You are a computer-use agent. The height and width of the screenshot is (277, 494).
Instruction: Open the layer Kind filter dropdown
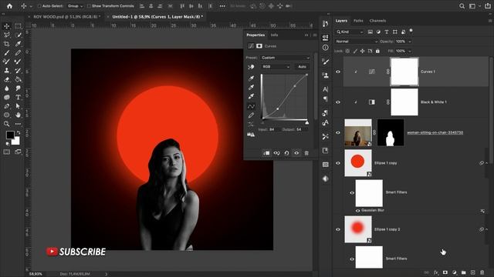click(350, 32)
